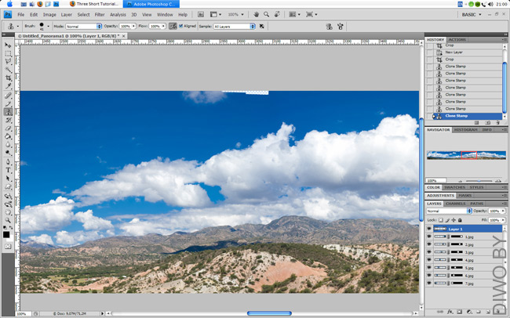Click the foreground color swatch in toolbox
Image resolution: width=510 pixels, height=318 pixels.
tap(6, 233)
